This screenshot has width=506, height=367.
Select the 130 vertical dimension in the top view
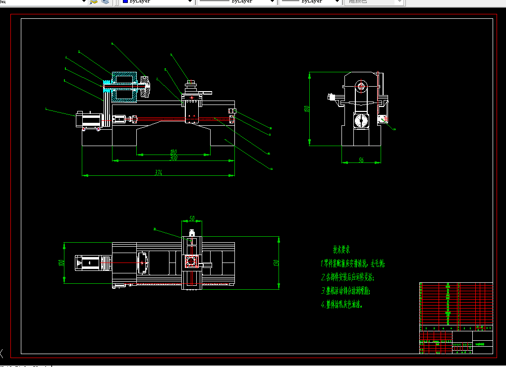coord(276,263)
